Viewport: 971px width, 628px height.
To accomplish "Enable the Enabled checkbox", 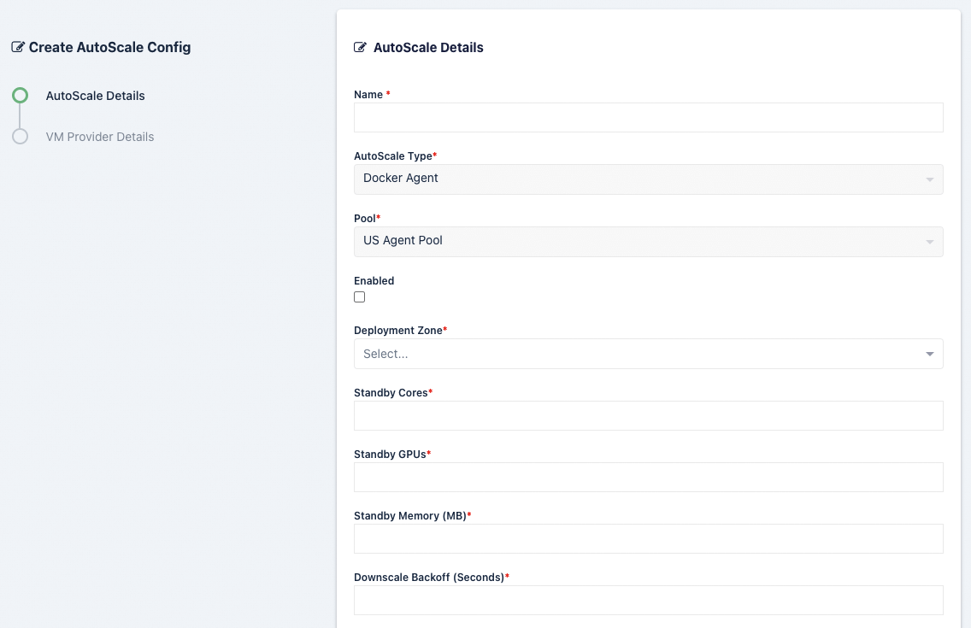I will [360, 297].
